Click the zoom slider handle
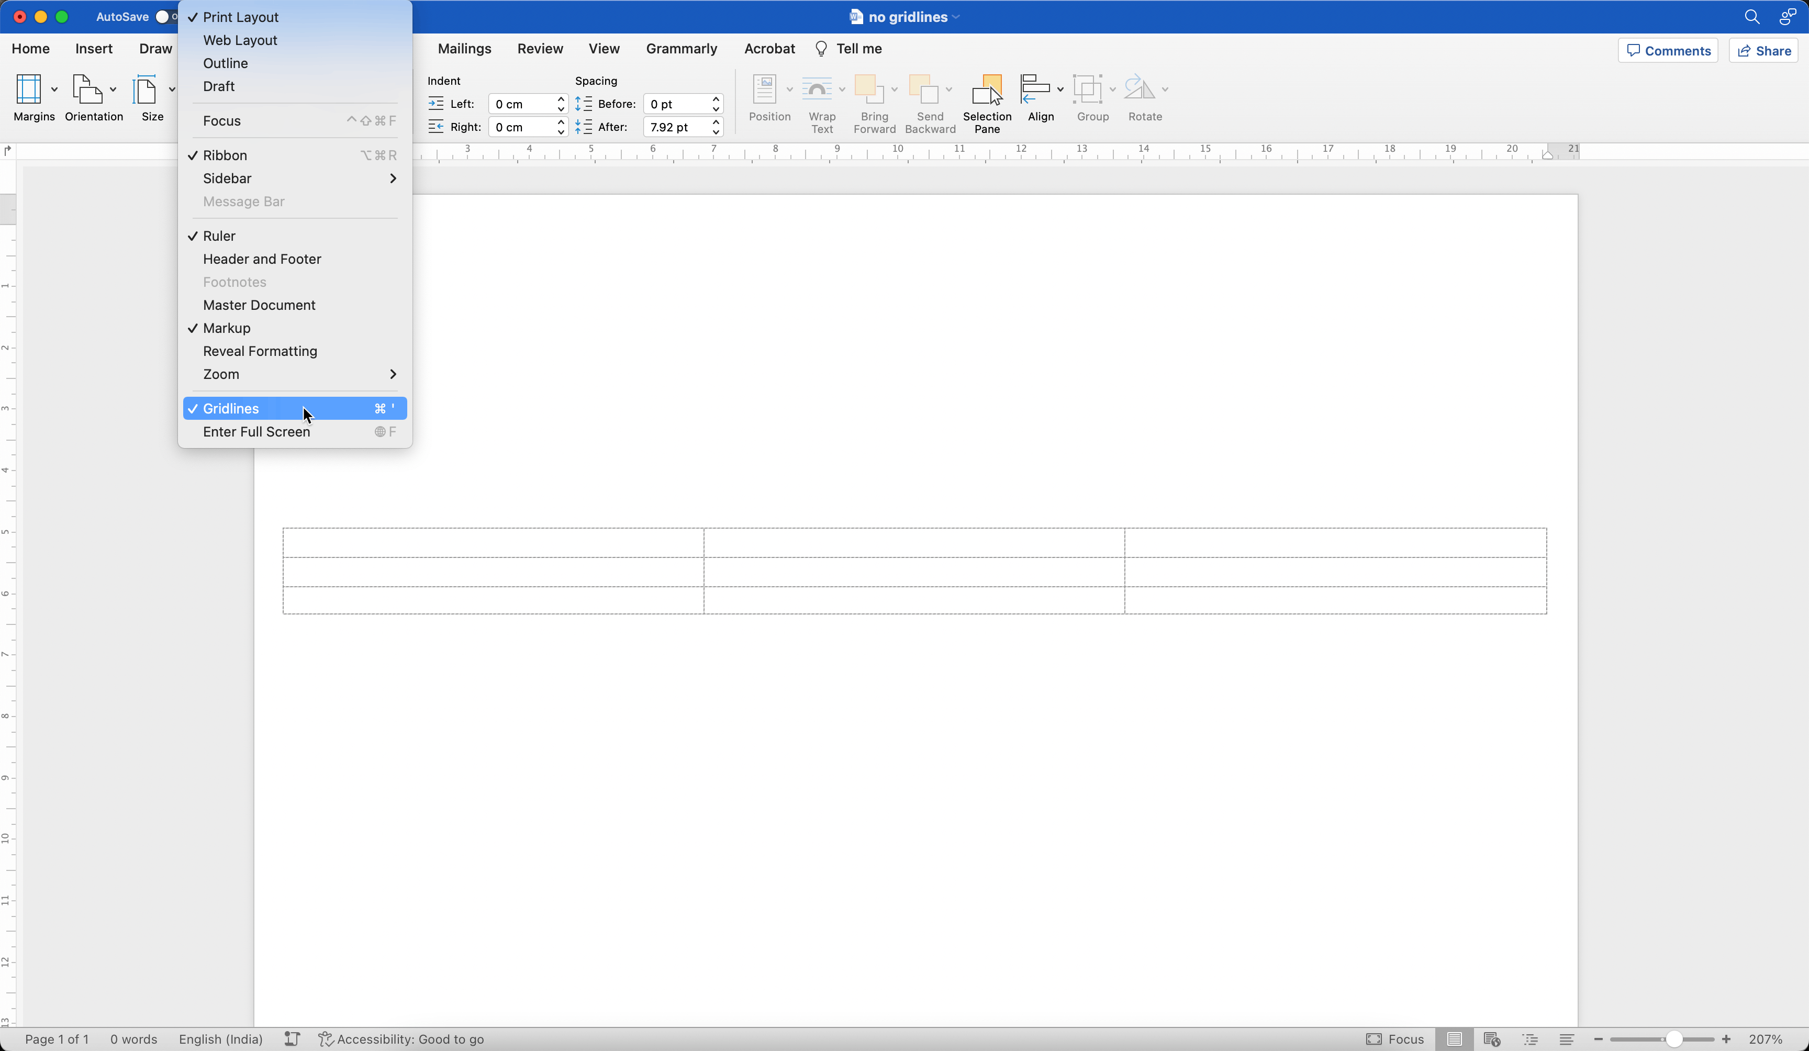 click(1673, 1039)
